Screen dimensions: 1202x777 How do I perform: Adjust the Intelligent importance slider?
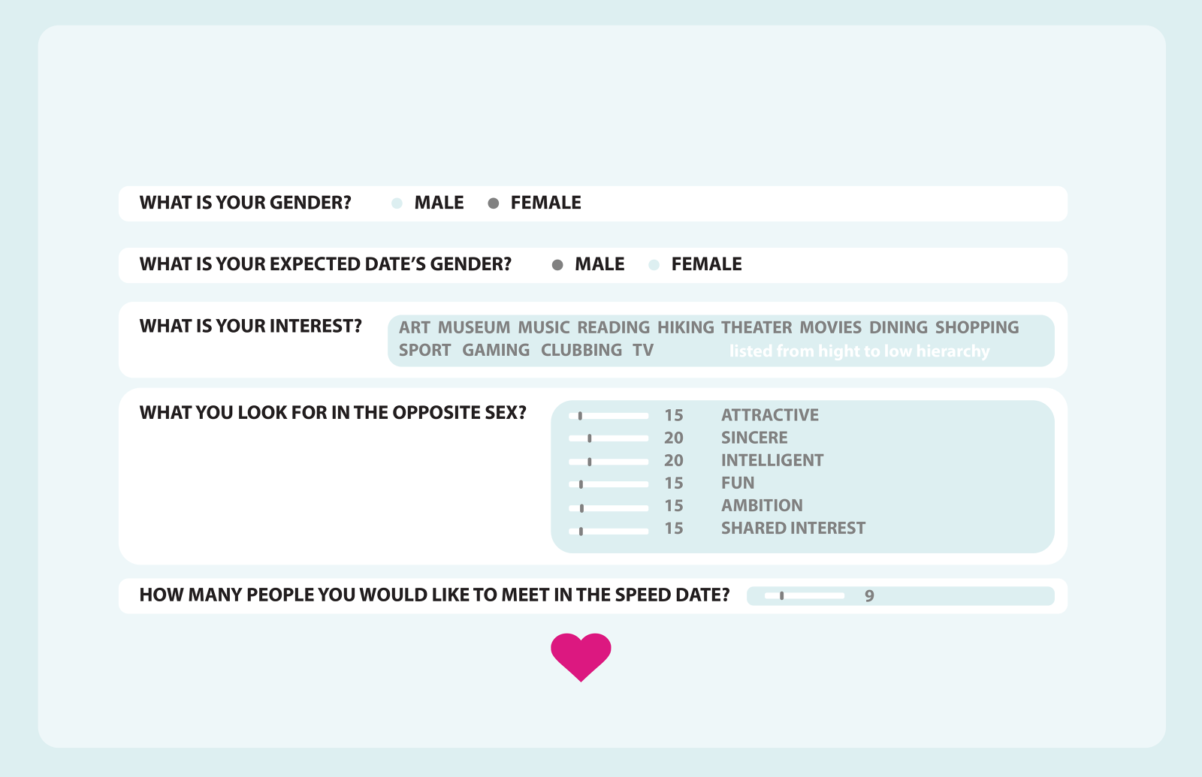point(590,462)
